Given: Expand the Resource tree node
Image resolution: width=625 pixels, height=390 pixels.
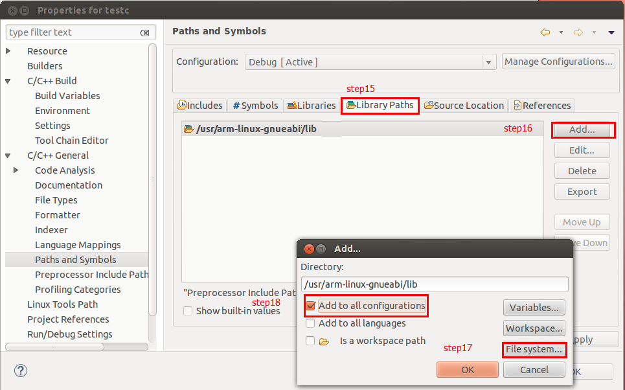Looking at the screenshot, I should (x=8, y=51).
